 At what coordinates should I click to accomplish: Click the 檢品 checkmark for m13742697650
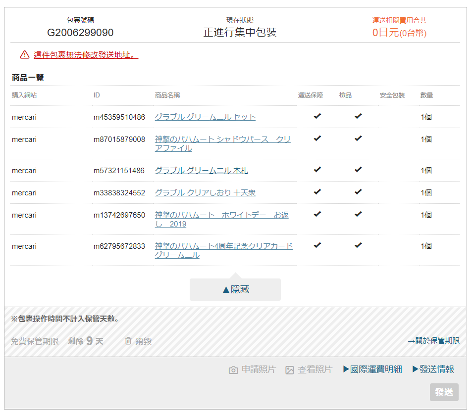pyautogui.click(x=358, y=214)
